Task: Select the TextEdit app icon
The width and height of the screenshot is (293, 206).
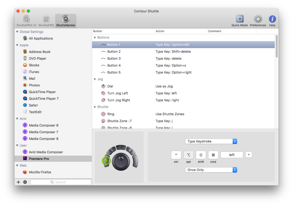Action: pos(25,112)
